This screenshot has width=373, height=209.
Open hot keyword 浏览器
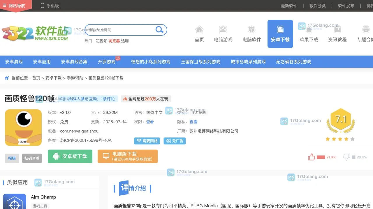(114, 41)
